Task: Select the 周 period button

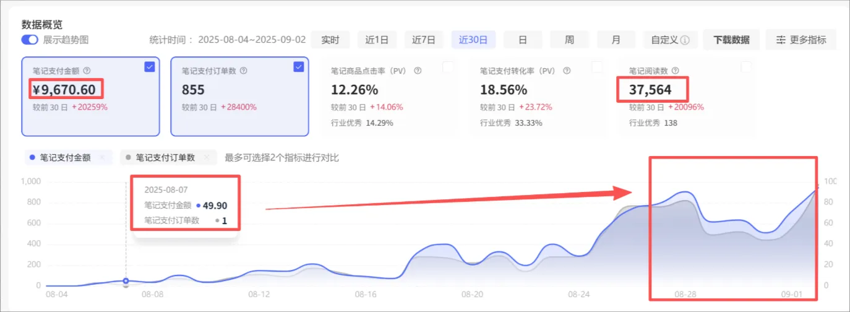Action: [569, 40]
